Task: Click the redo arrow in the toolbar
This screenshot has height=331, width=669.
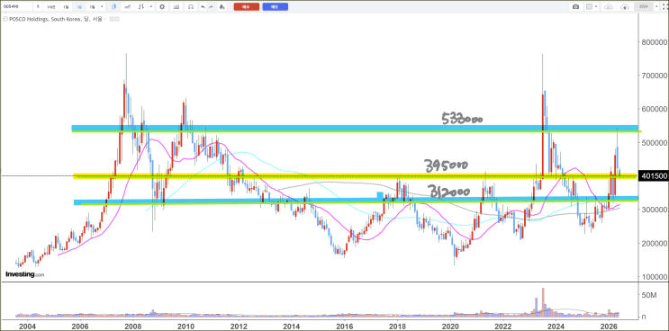Action: (x=211, y=7)
